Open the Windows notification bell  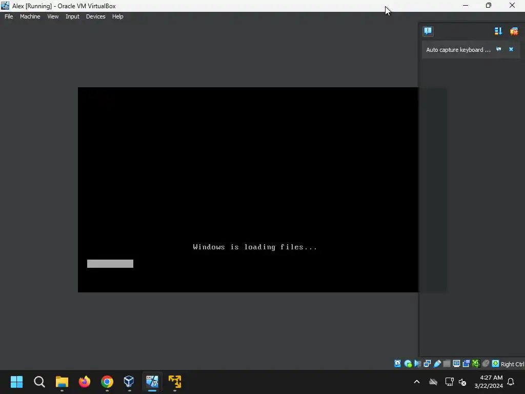pos(511,382)
